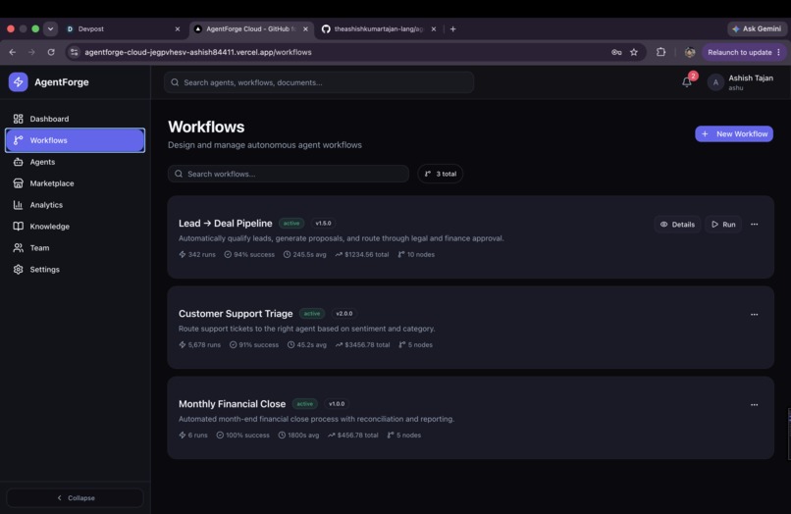Create a workflow with New Workflow button
Viewport: 791px width, 514px height.
coord(734,133)
